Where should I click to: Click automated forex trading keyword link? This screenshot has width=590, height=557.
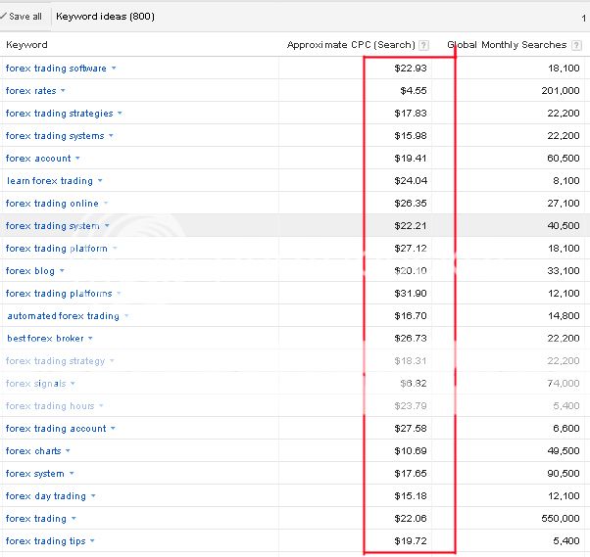pos(63,316)
